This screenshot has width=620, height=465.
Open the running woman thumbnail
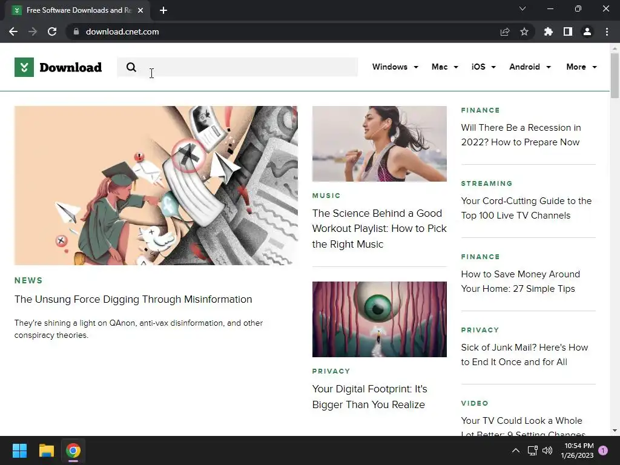(379, 143)
